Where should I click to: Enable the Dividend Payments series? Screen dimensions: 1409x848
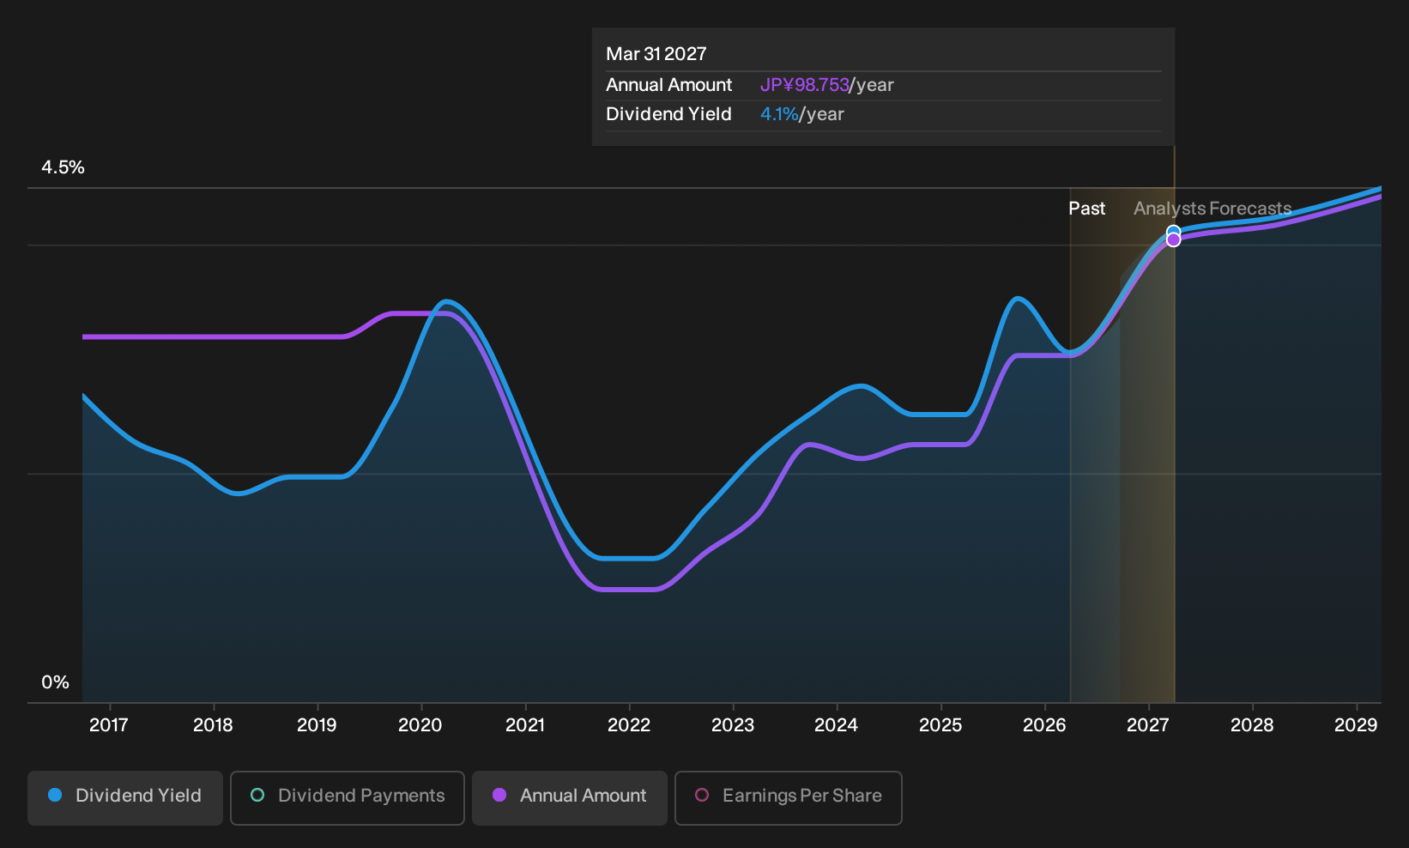348,798
